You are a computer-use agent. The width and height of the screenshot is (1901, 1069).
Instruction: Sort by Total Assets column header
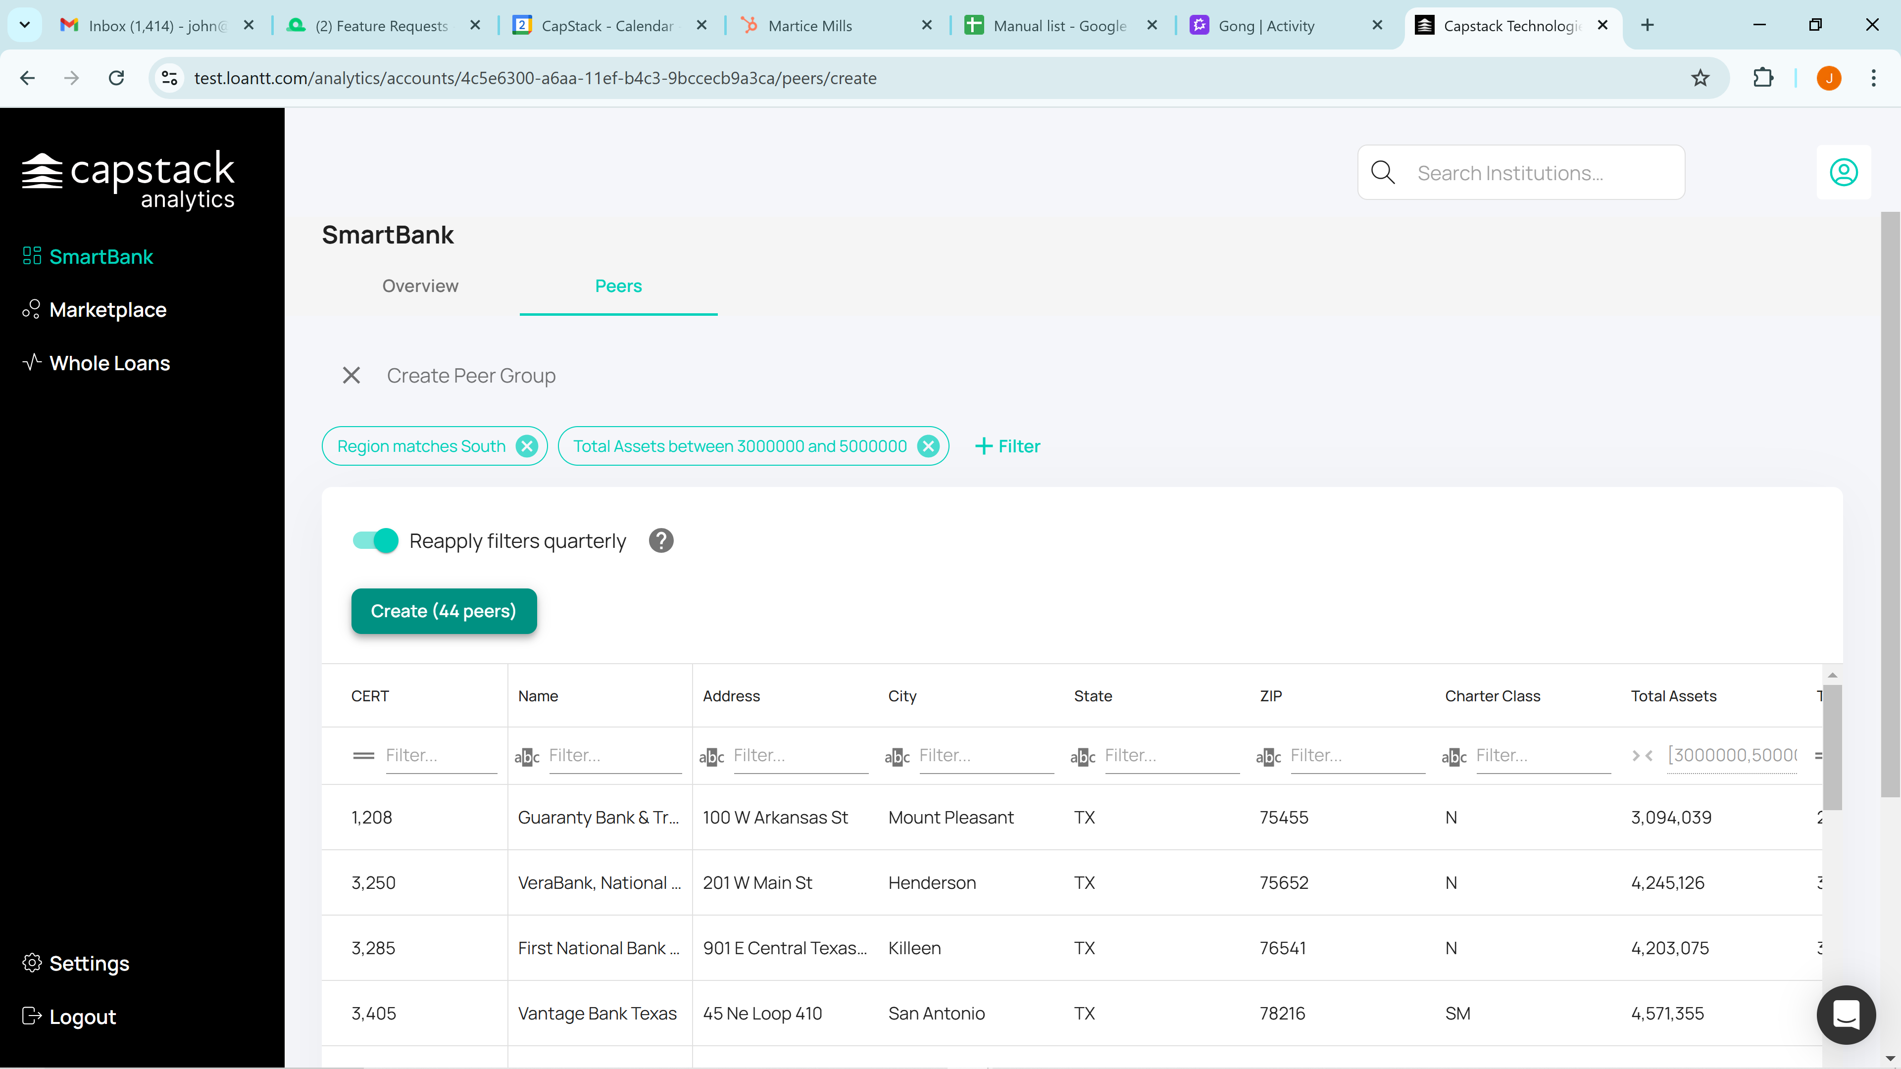click(x=1673, y=696)
